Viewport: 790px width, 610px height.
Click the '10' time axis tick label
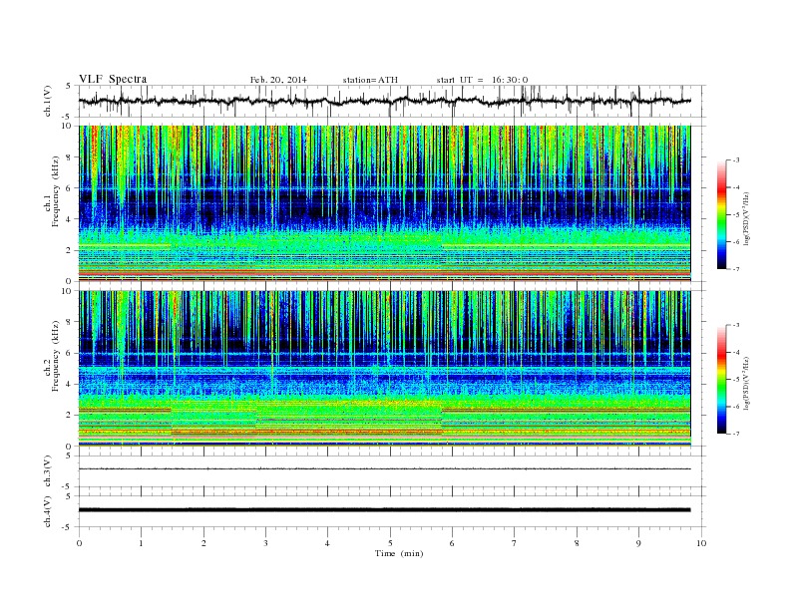tap(701, 543)
